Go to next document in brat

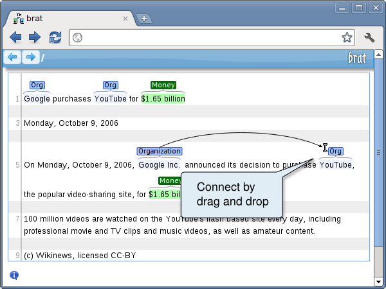(30, 58)
